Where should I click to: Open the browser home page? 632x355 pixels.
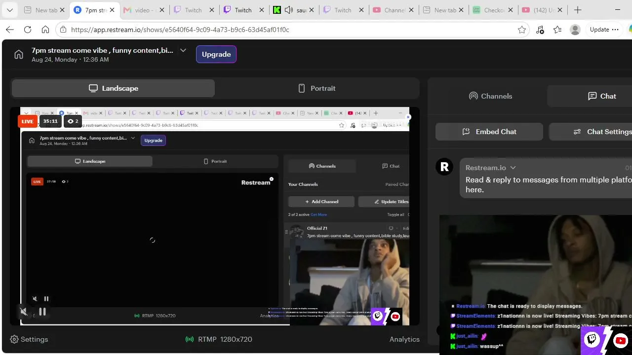(45, 30)
